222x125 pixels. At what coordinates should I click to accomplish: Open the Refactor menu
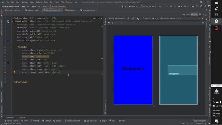pyautogui.click(x=39, y=2)
